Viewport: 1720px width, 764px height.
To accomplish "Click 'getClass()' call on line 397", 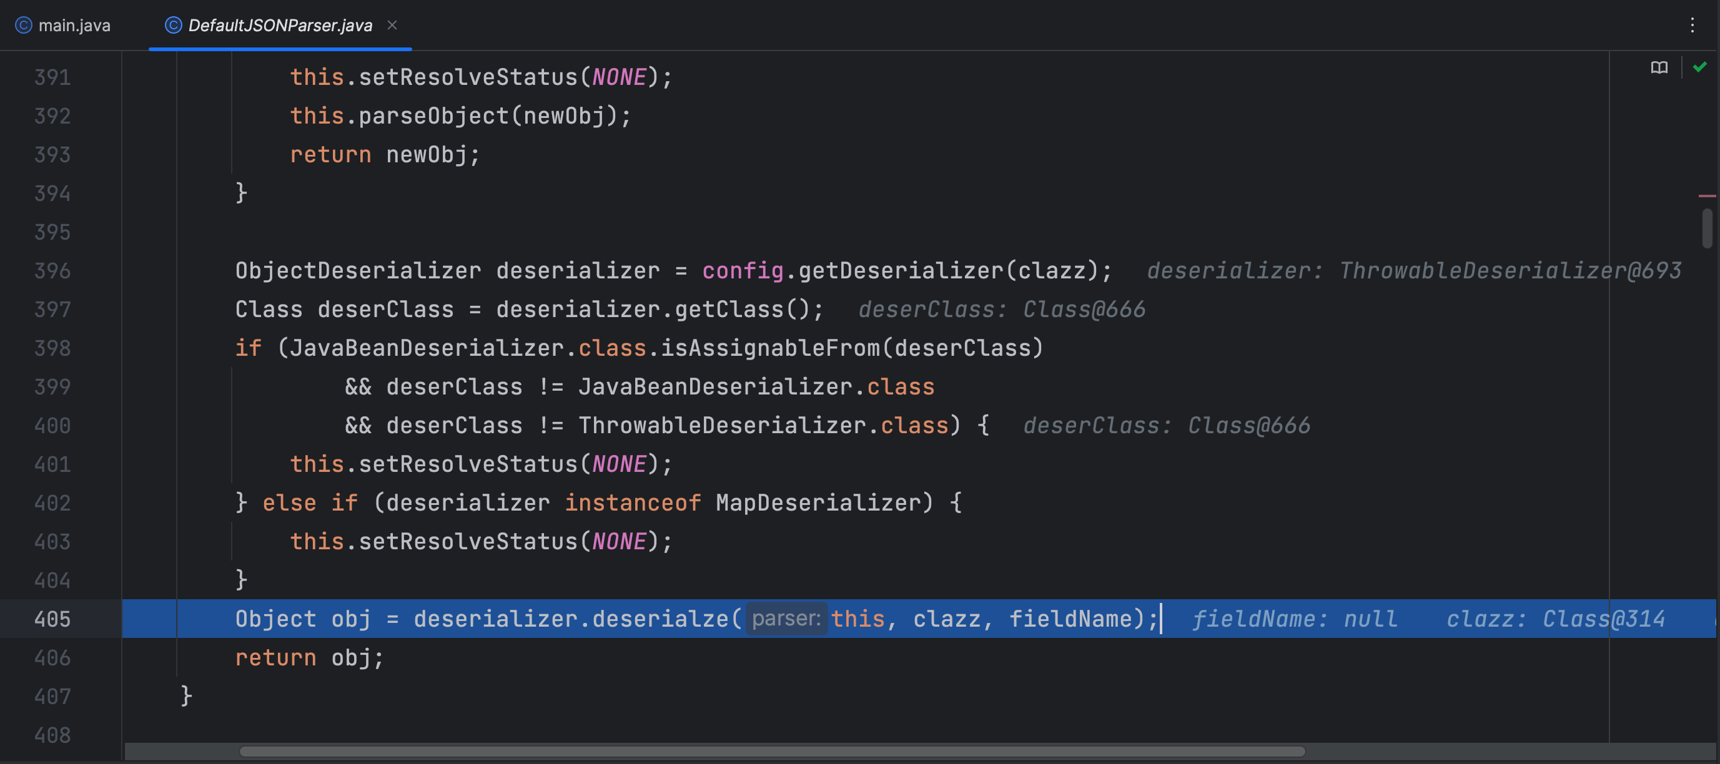I will 743,310.
